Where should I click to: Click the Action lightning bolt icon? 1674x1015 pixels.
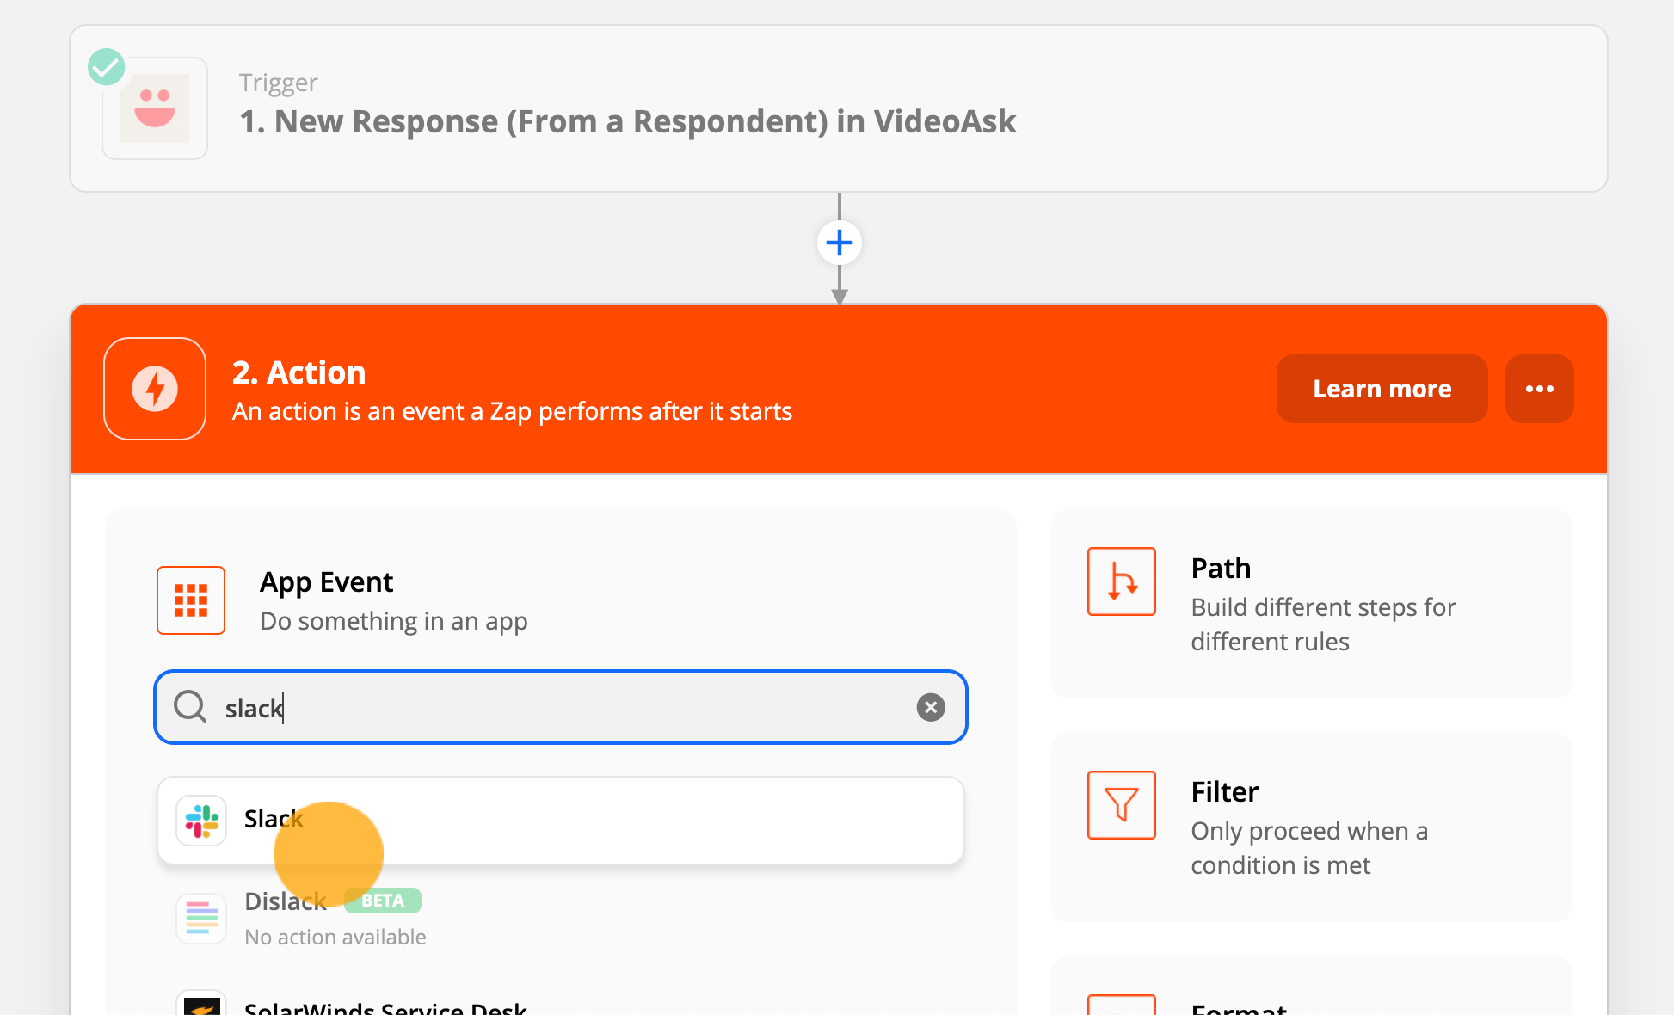[x=155, y=389]
